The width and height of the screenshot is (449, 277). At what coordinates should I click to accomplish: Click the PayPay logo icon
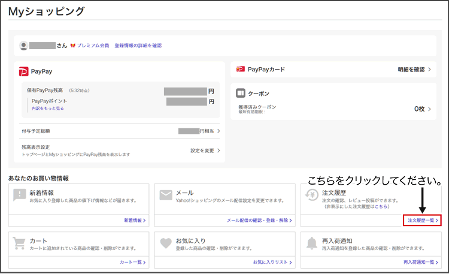(23, 71)
